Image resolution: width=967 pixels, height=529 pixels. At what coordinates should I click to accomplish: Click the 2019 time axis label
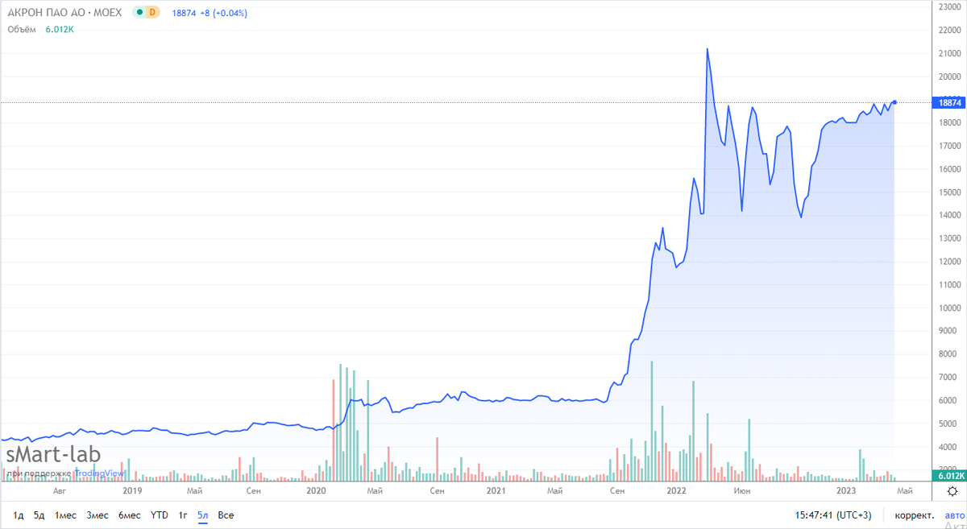(132, 490)
